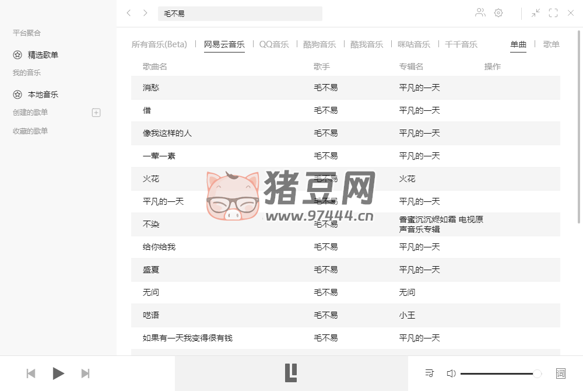Select the 所有音乐(Beta) tab
The width and height of the screenshot is (583, 391).
click(159, 44)
